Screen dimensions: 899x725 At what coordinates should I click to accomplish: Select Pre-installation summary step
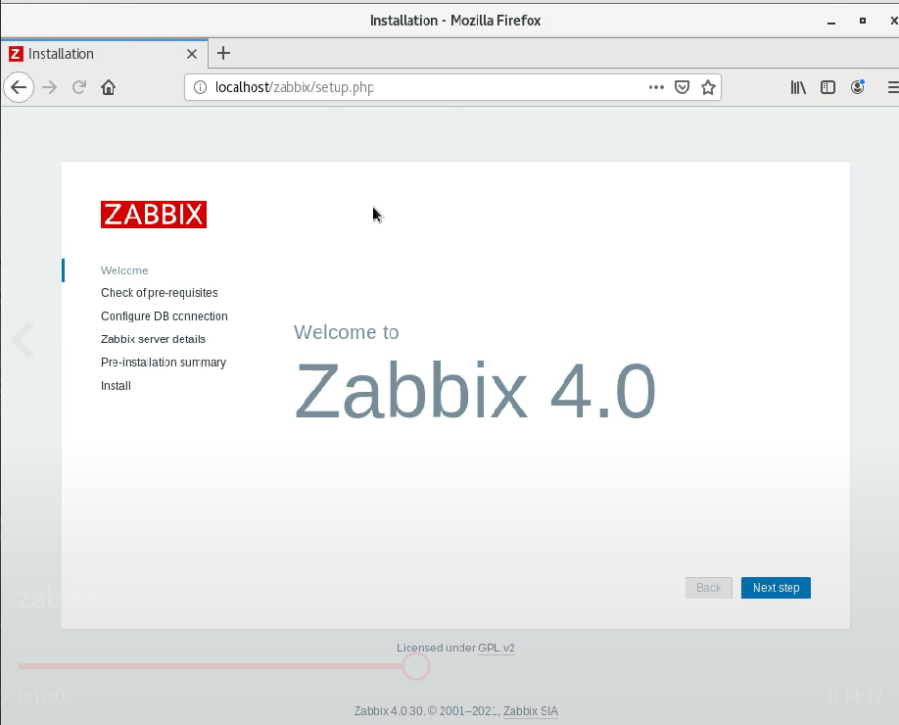point(164,362)
